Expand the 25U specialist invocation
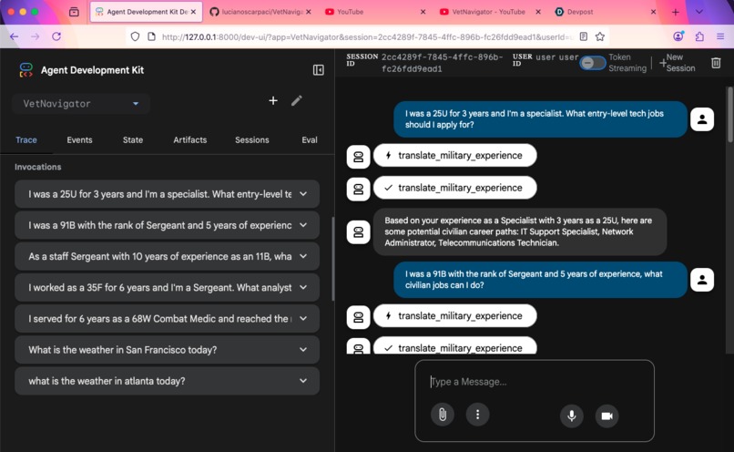 168,194
